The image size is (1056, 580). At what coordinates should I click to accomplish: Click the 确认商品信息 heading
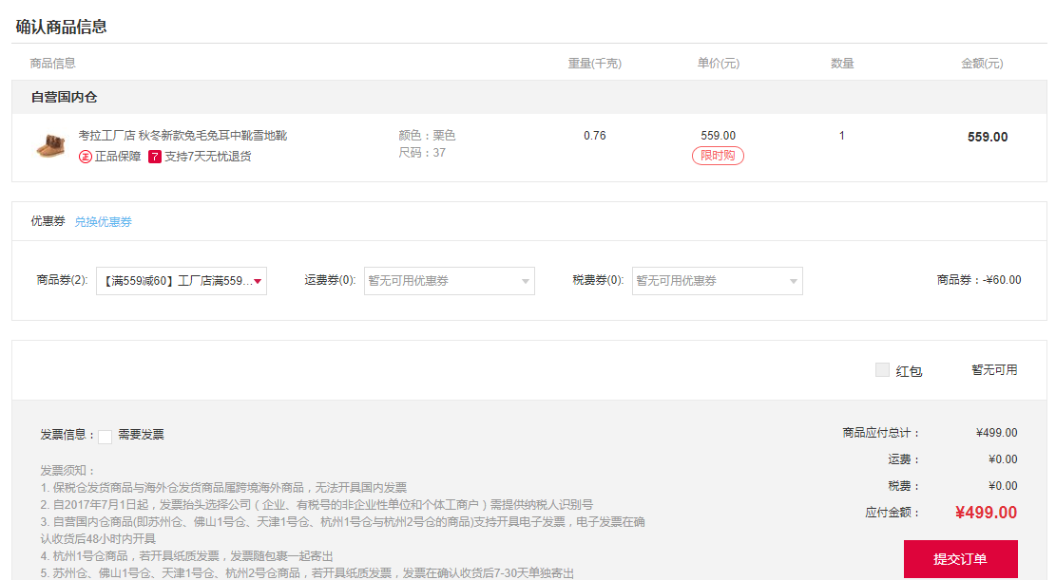pos(61,27)
